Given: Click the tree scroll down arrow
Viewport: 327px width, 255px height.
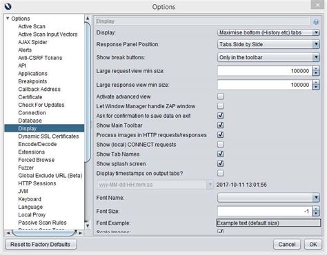Looking at the screenshot, I should (88, 225).
